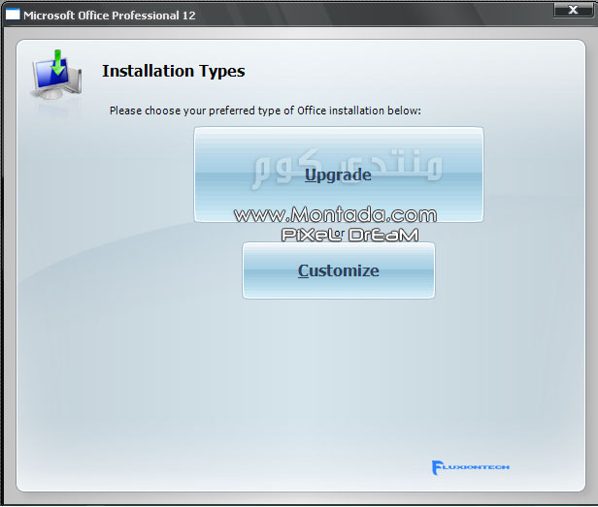Choose the Customize installation button
The width and height of the screenshot is (598, 507).
pos(338,270)
